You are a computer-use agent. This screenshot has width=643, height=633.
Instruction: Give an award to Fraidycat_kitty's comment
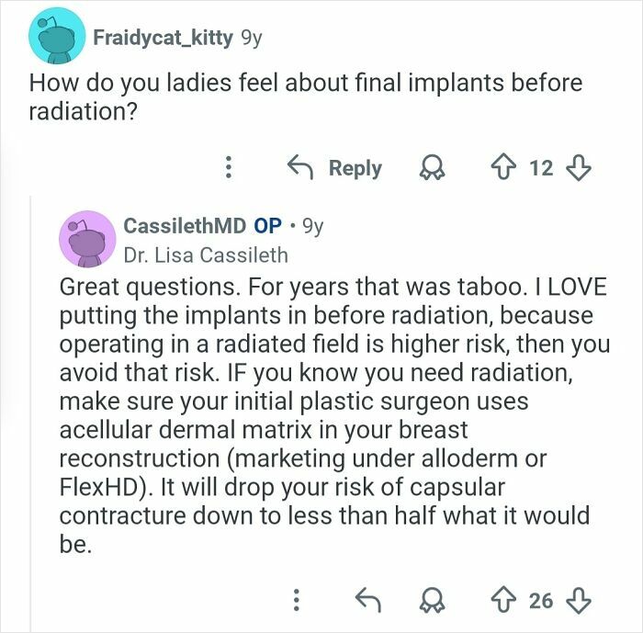click(431, 168)
